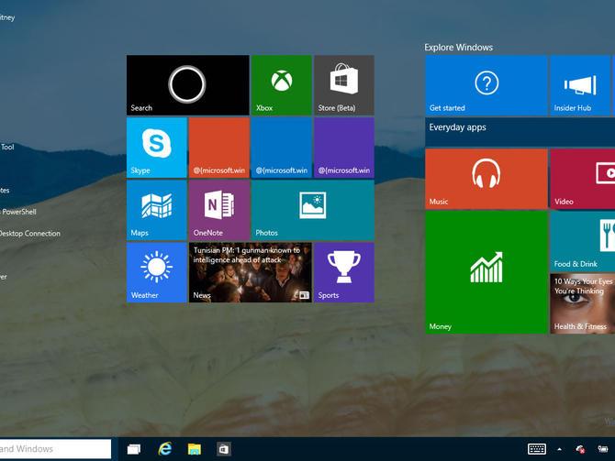615x461 pixels.
Task: Open the Food & Drink tile
Action: pyautogui.click(x=583, y=241)
